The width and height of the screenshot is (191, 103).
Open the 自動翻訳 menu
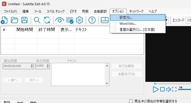tap(100, 12)
